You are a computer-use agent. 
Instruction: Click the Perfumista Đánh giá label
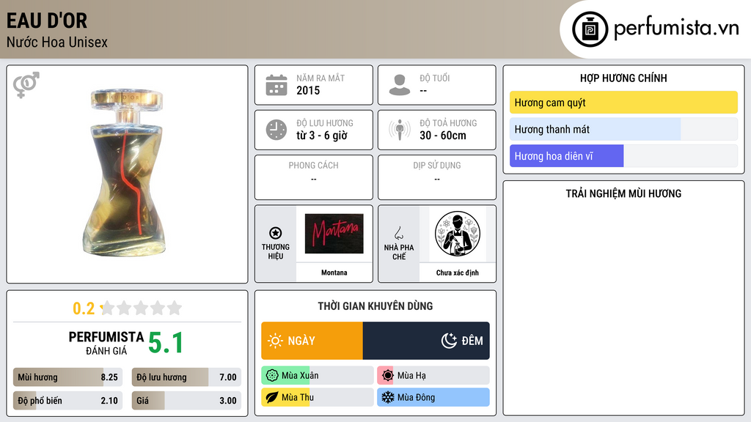106,344
